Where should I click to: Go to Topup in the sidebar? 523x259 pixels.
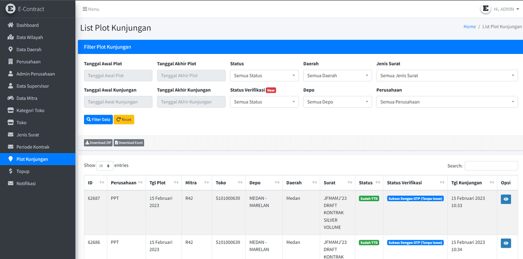point(23,172)
